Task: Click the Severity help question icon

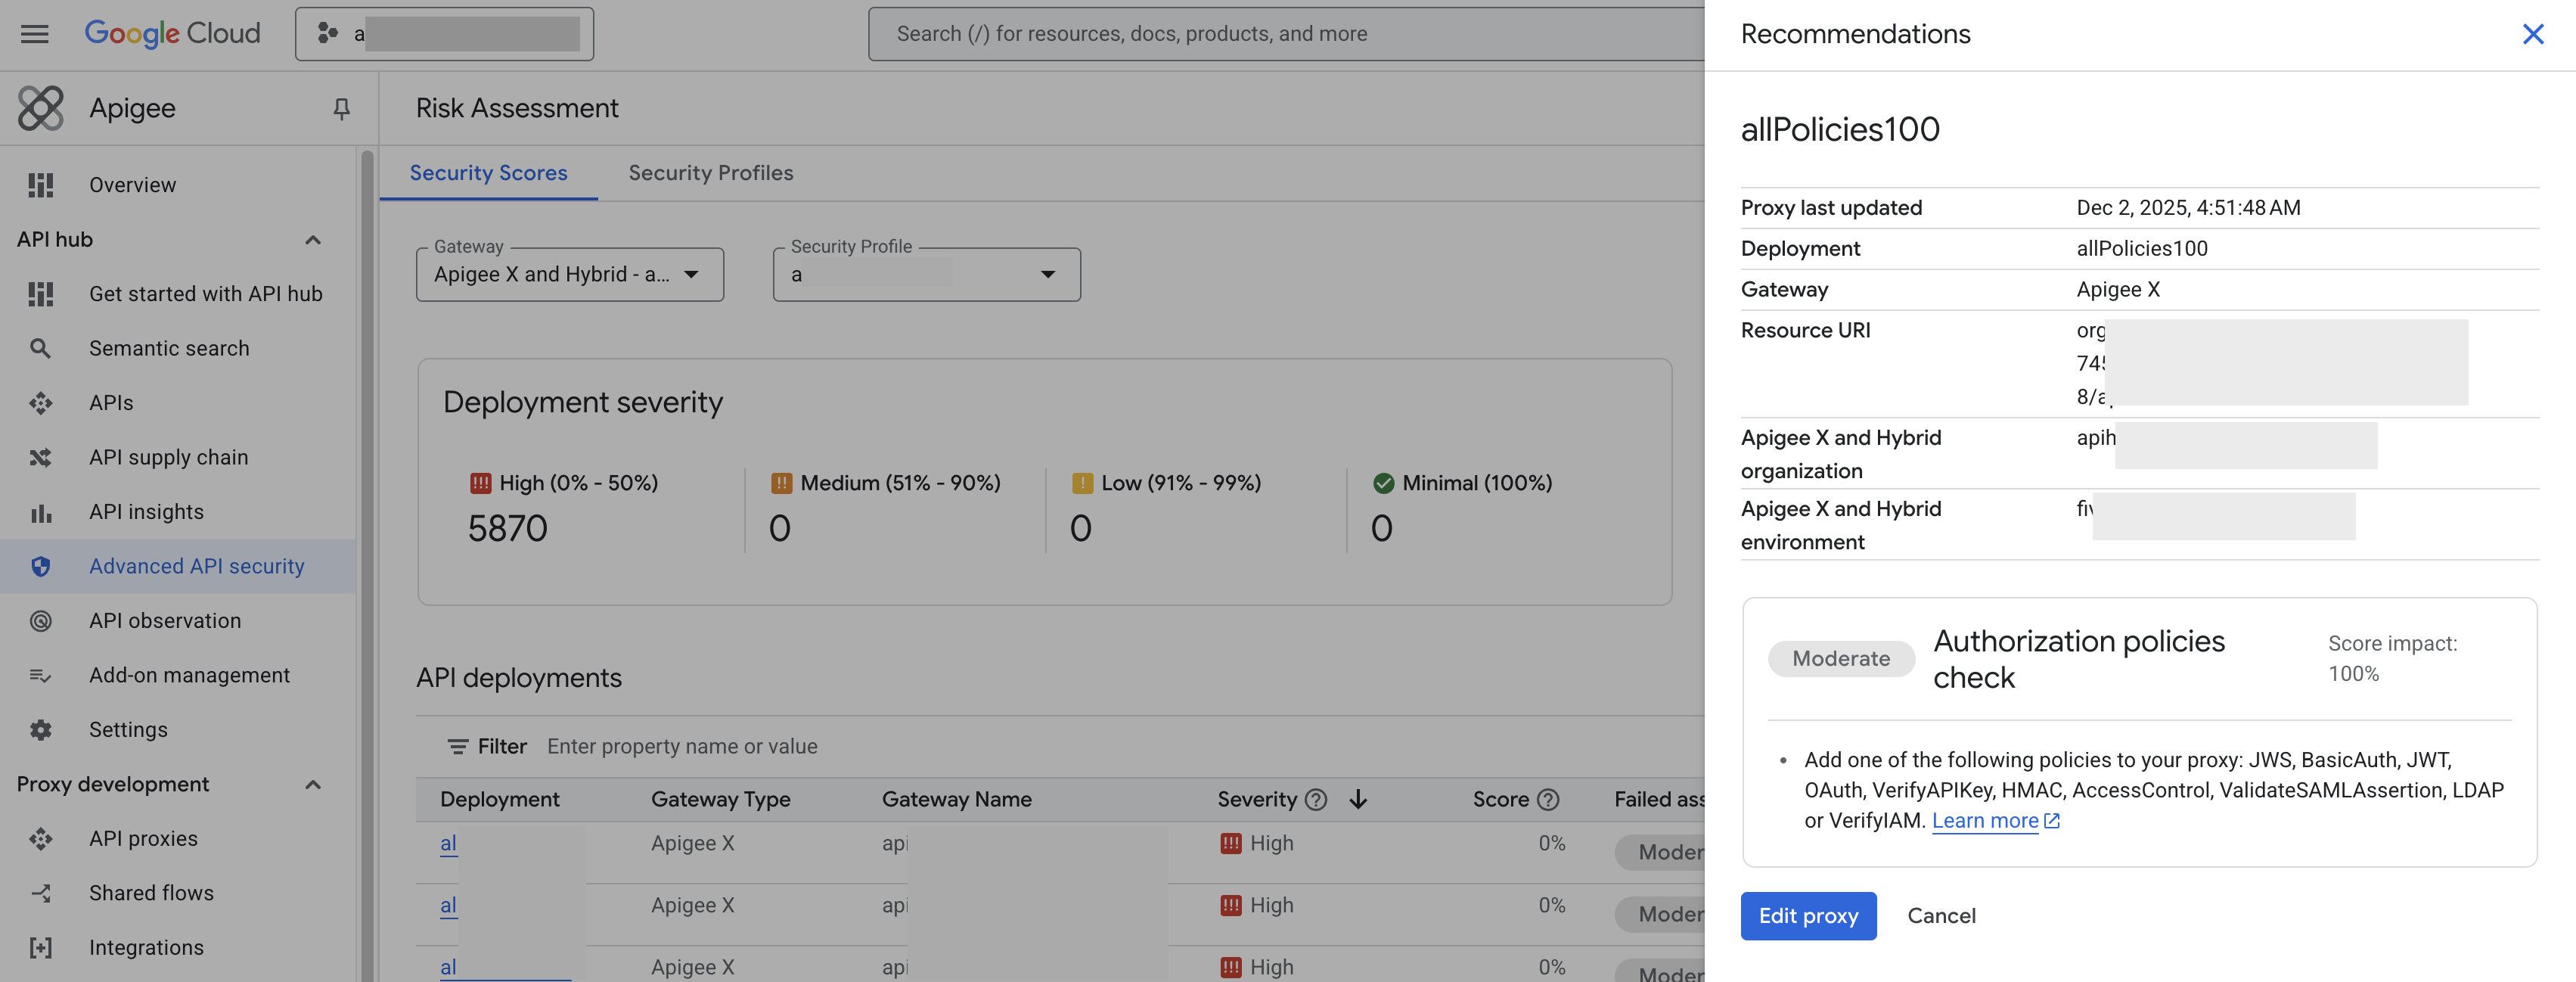Action: coord(1316,799)
